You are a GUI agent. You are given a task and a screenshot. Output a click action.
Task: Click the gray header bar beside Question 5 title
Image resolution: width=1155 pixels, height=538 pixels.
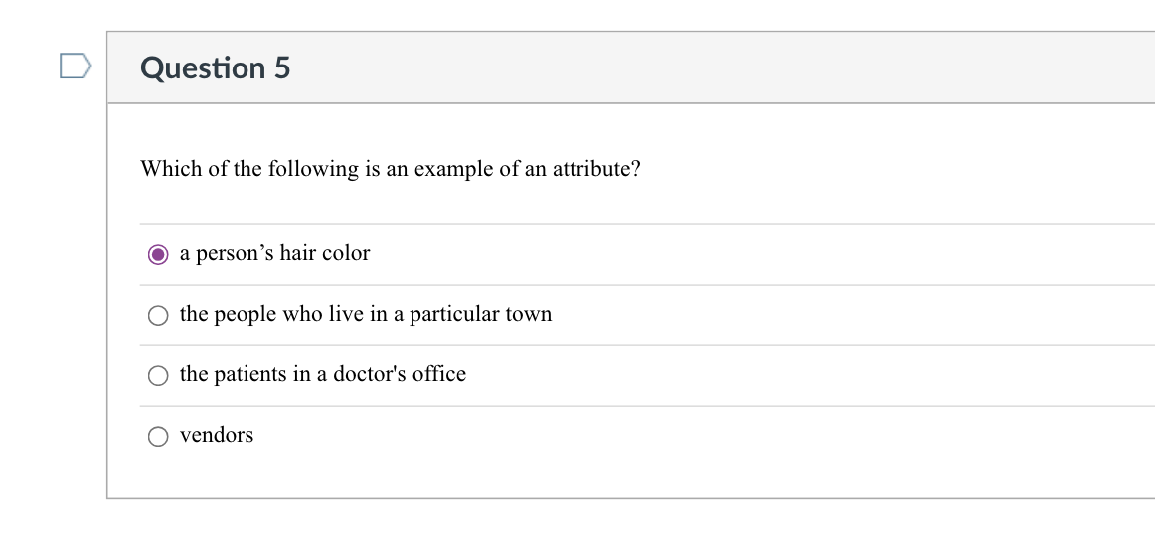[x=696, y=67]
